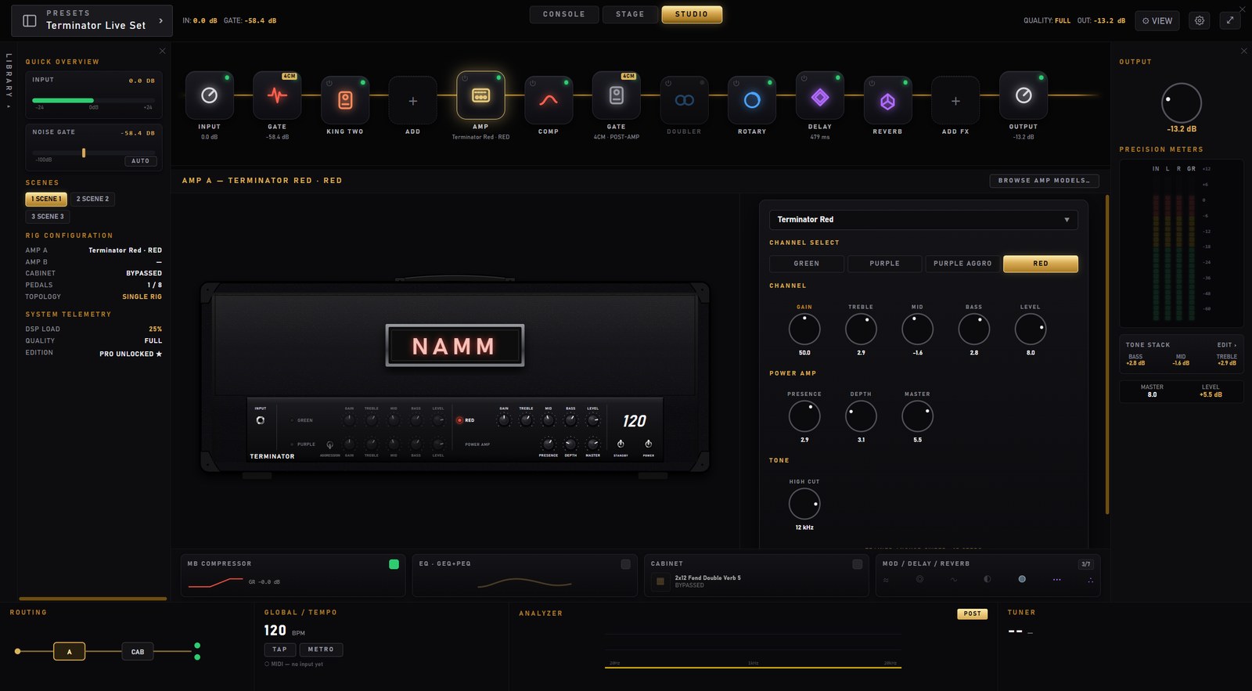Toggle fullscreen expand icon
Screen dimensions: 1252x691
(x=1230, y=20)
